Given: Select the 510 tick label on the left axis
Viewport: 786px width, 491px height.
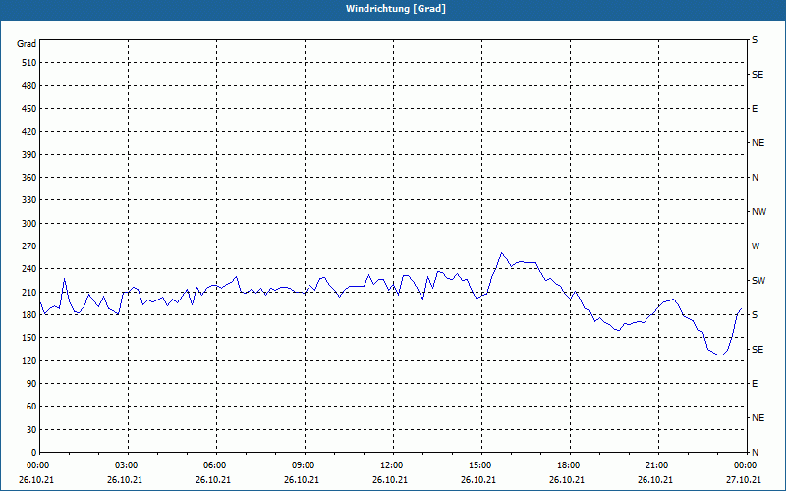Looking at the screenshot, I should click(x=29, y=63).
